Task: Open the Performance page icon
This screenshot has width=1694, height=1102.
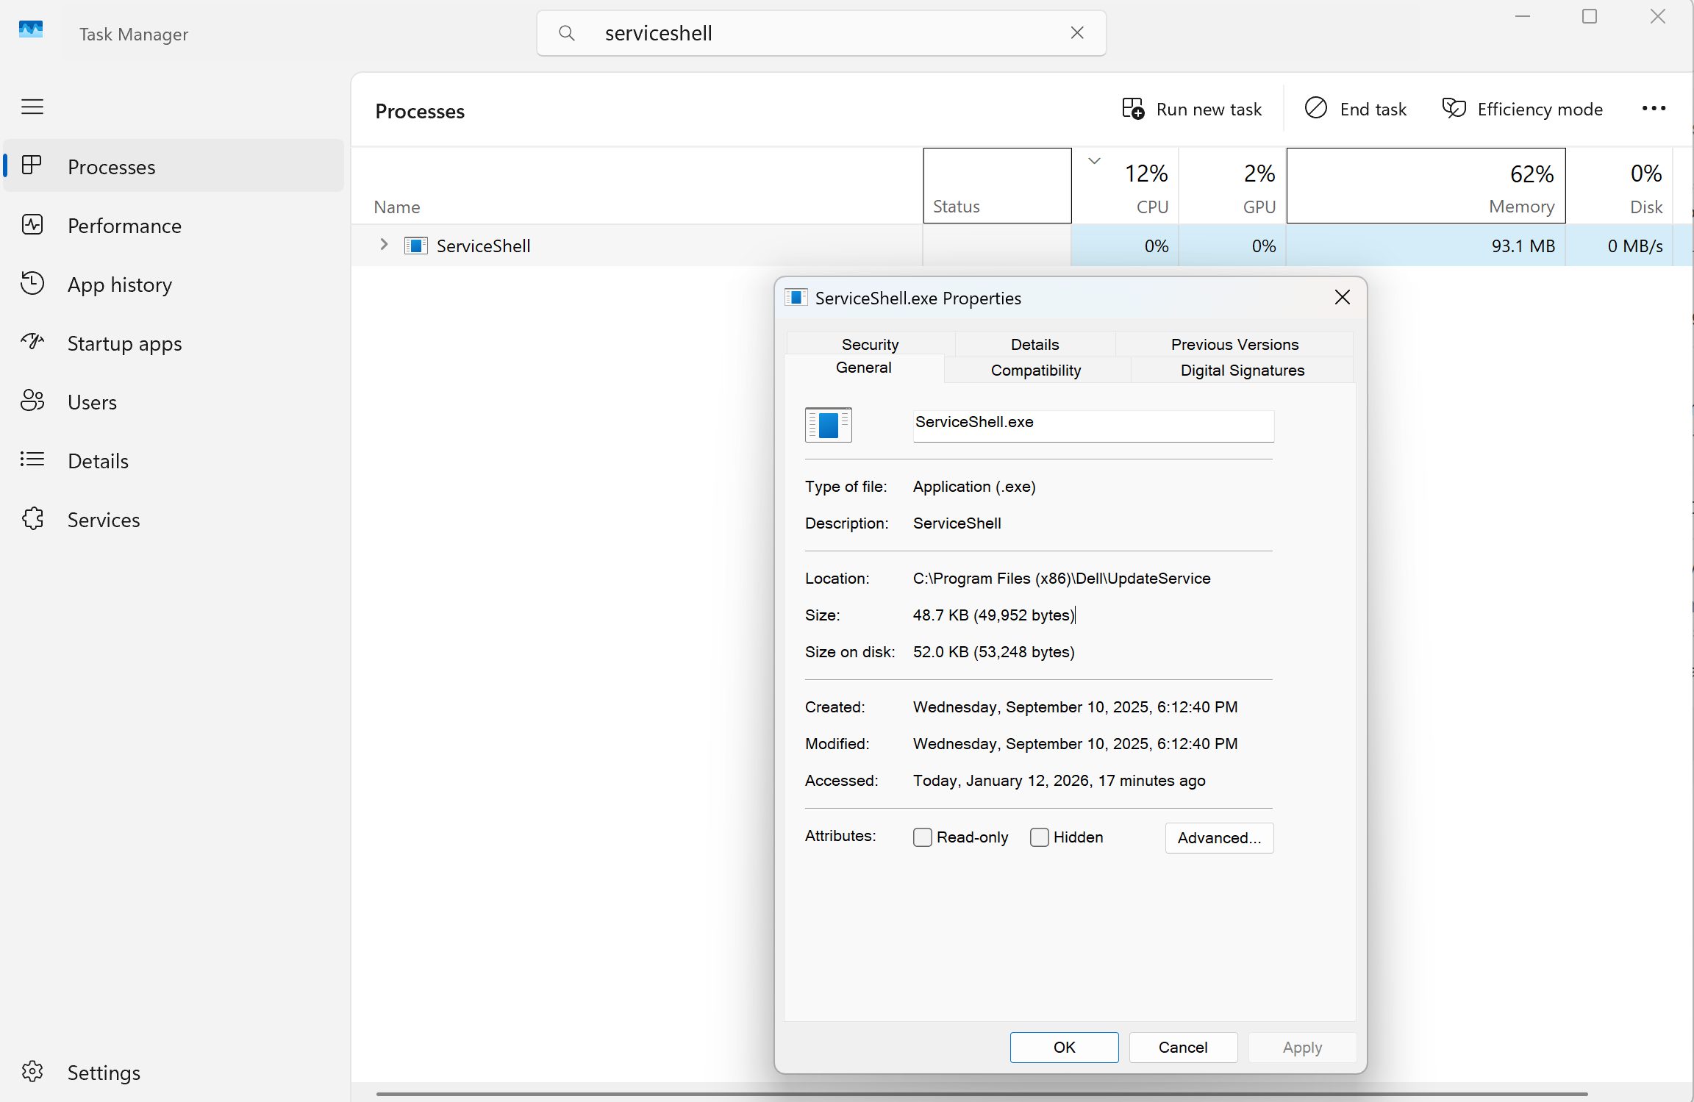Action: (32, 225)
